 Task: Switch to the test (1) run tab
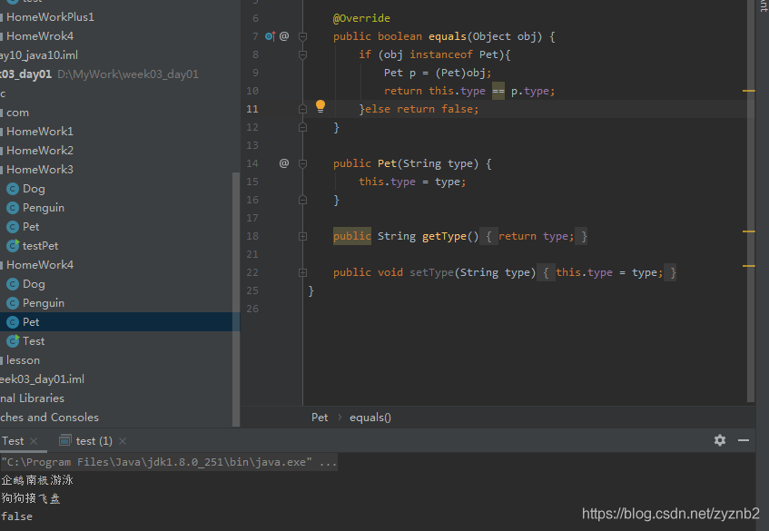click(x=94, y=441)
